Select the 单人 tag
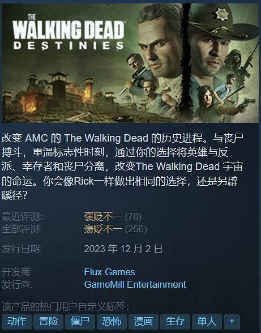Image resolution: width=261 pixels, height=333 pixels. point(207,322)
